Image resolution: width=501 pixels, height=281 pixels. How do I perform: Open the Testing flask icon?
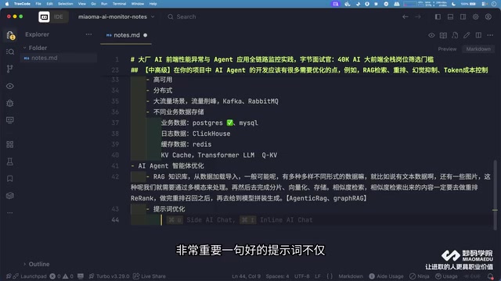(10, 162)
